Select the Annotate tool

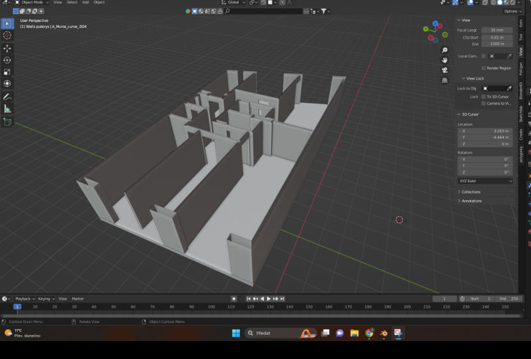pos(7,97)
